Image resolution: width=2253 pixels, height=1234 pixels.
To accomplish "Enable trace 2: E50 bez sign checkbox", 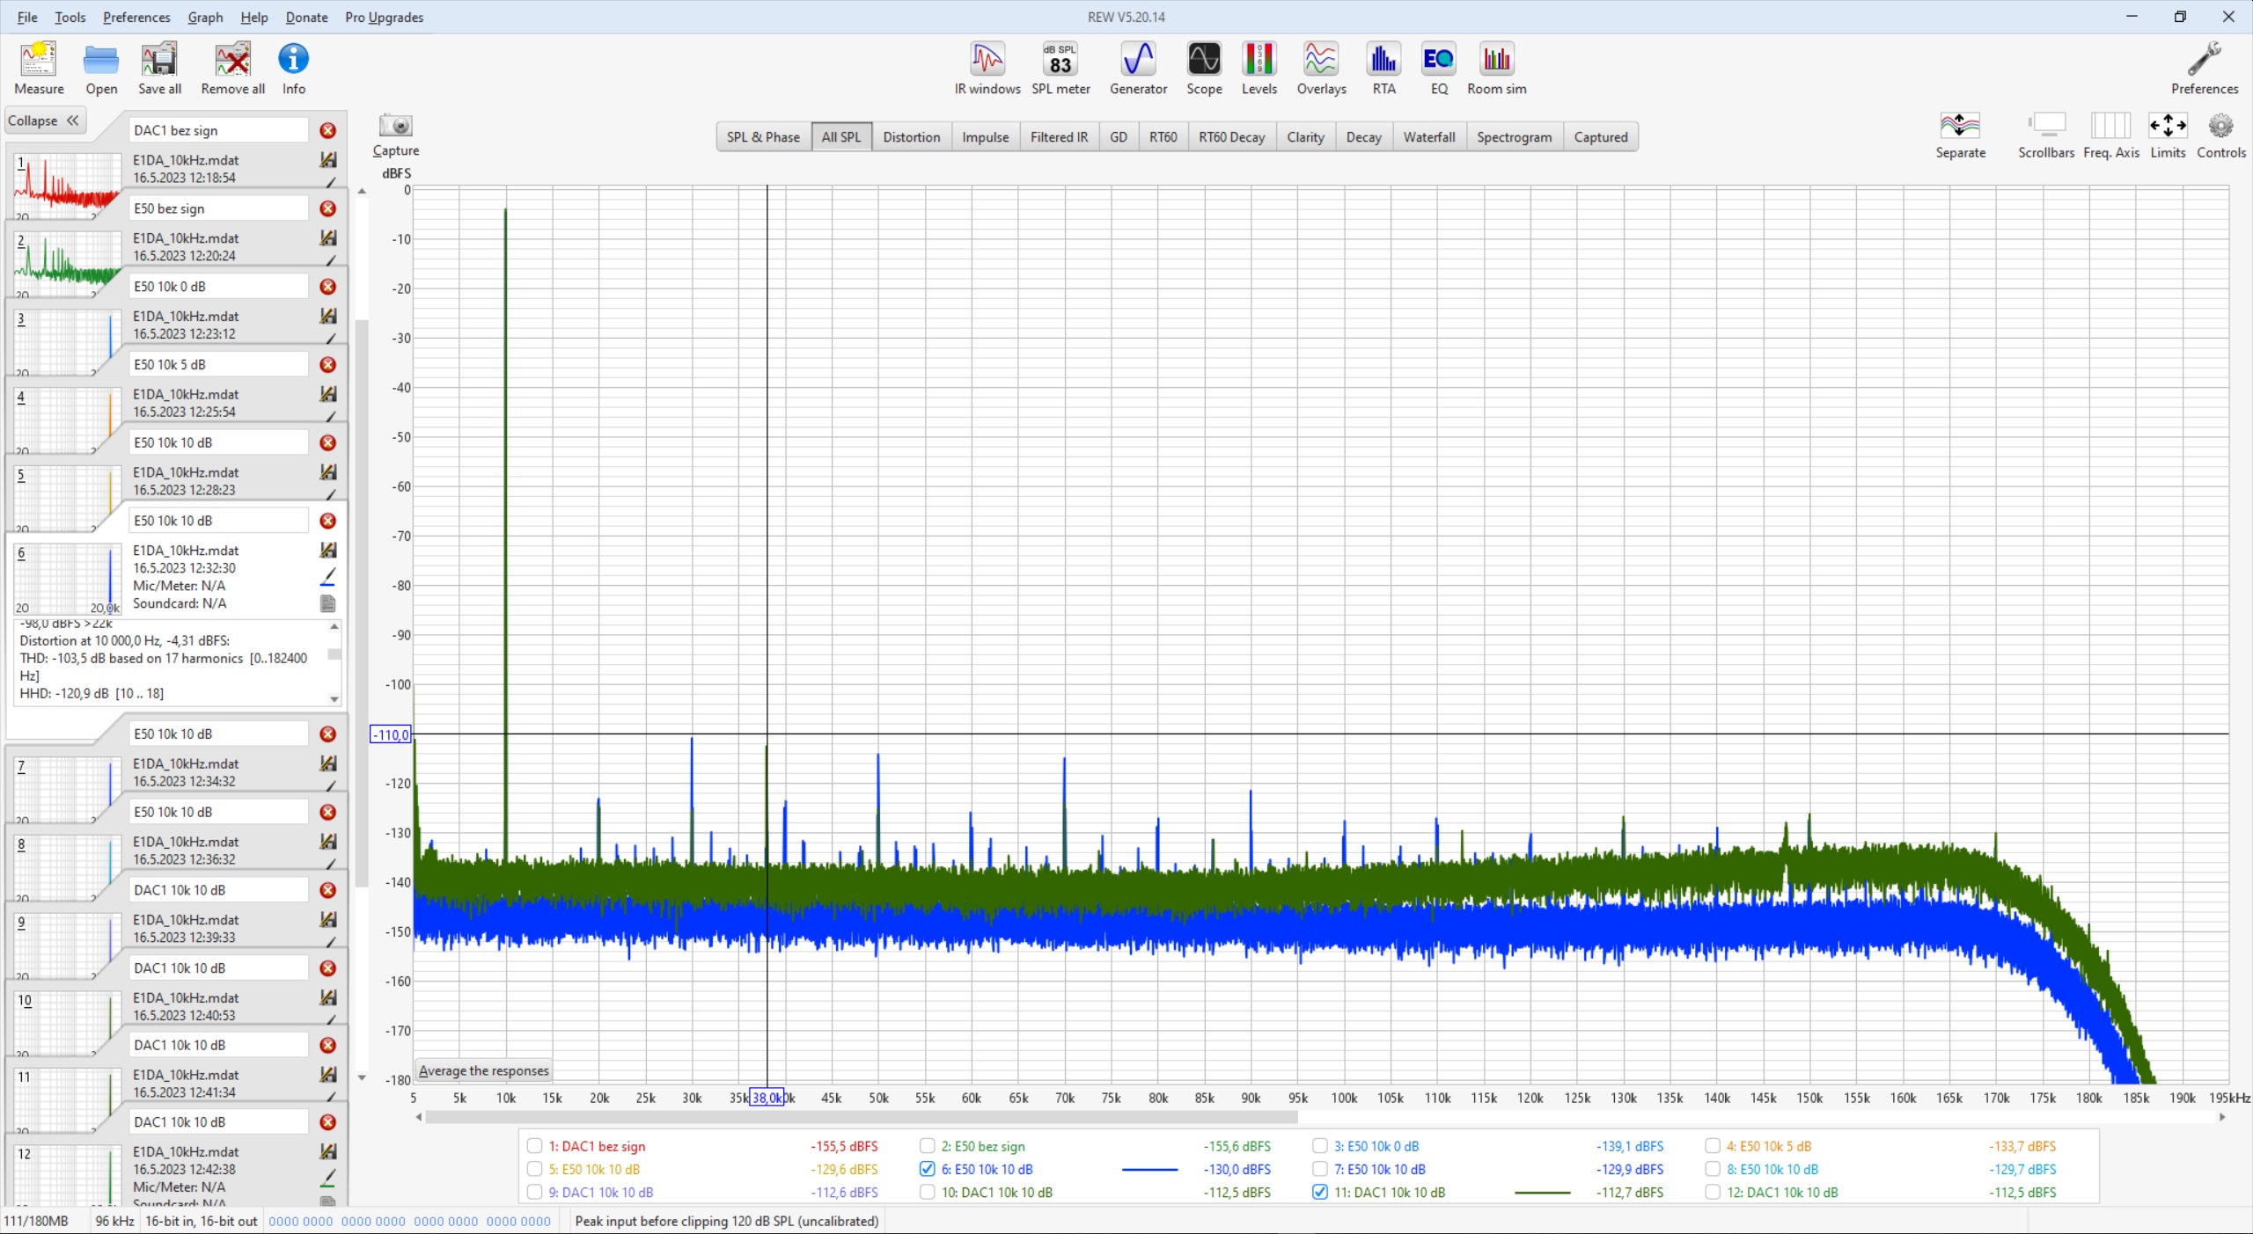I will (927, 1145).
